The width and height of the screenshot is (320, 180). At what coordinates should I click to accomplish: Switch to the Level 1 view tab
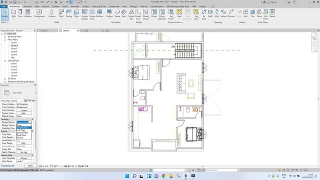point(44,30)
